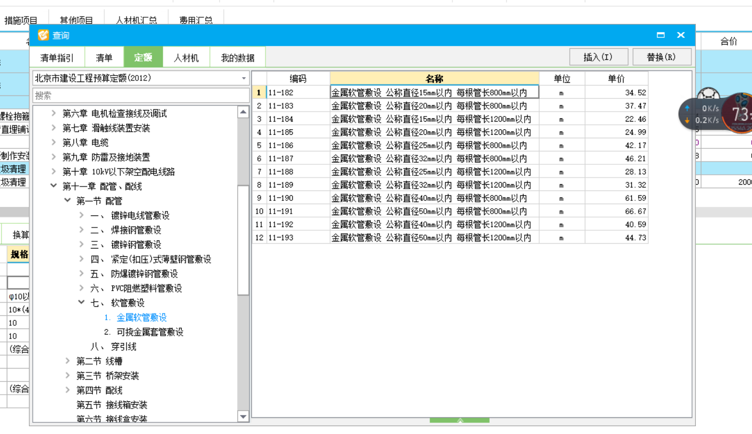Click price cell 34.52
The height and width of the screenshot is (434, 752).
(616, 92)
